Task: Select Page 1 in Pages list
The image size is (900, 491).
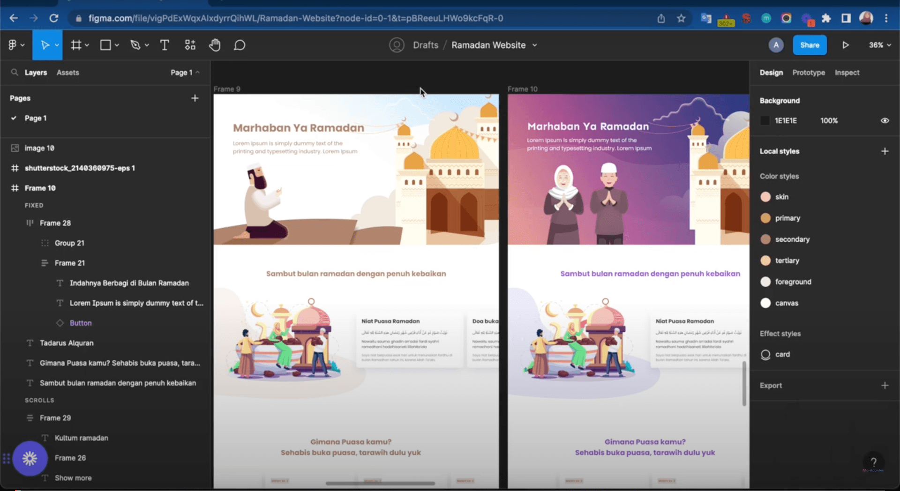Action: tap(36, 118)
